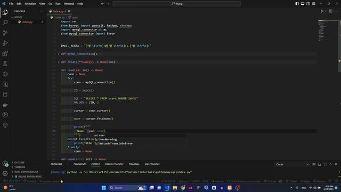Open the Code output channel dropdown
This screenshot has height=192, width=341.
tap(293, 164)
